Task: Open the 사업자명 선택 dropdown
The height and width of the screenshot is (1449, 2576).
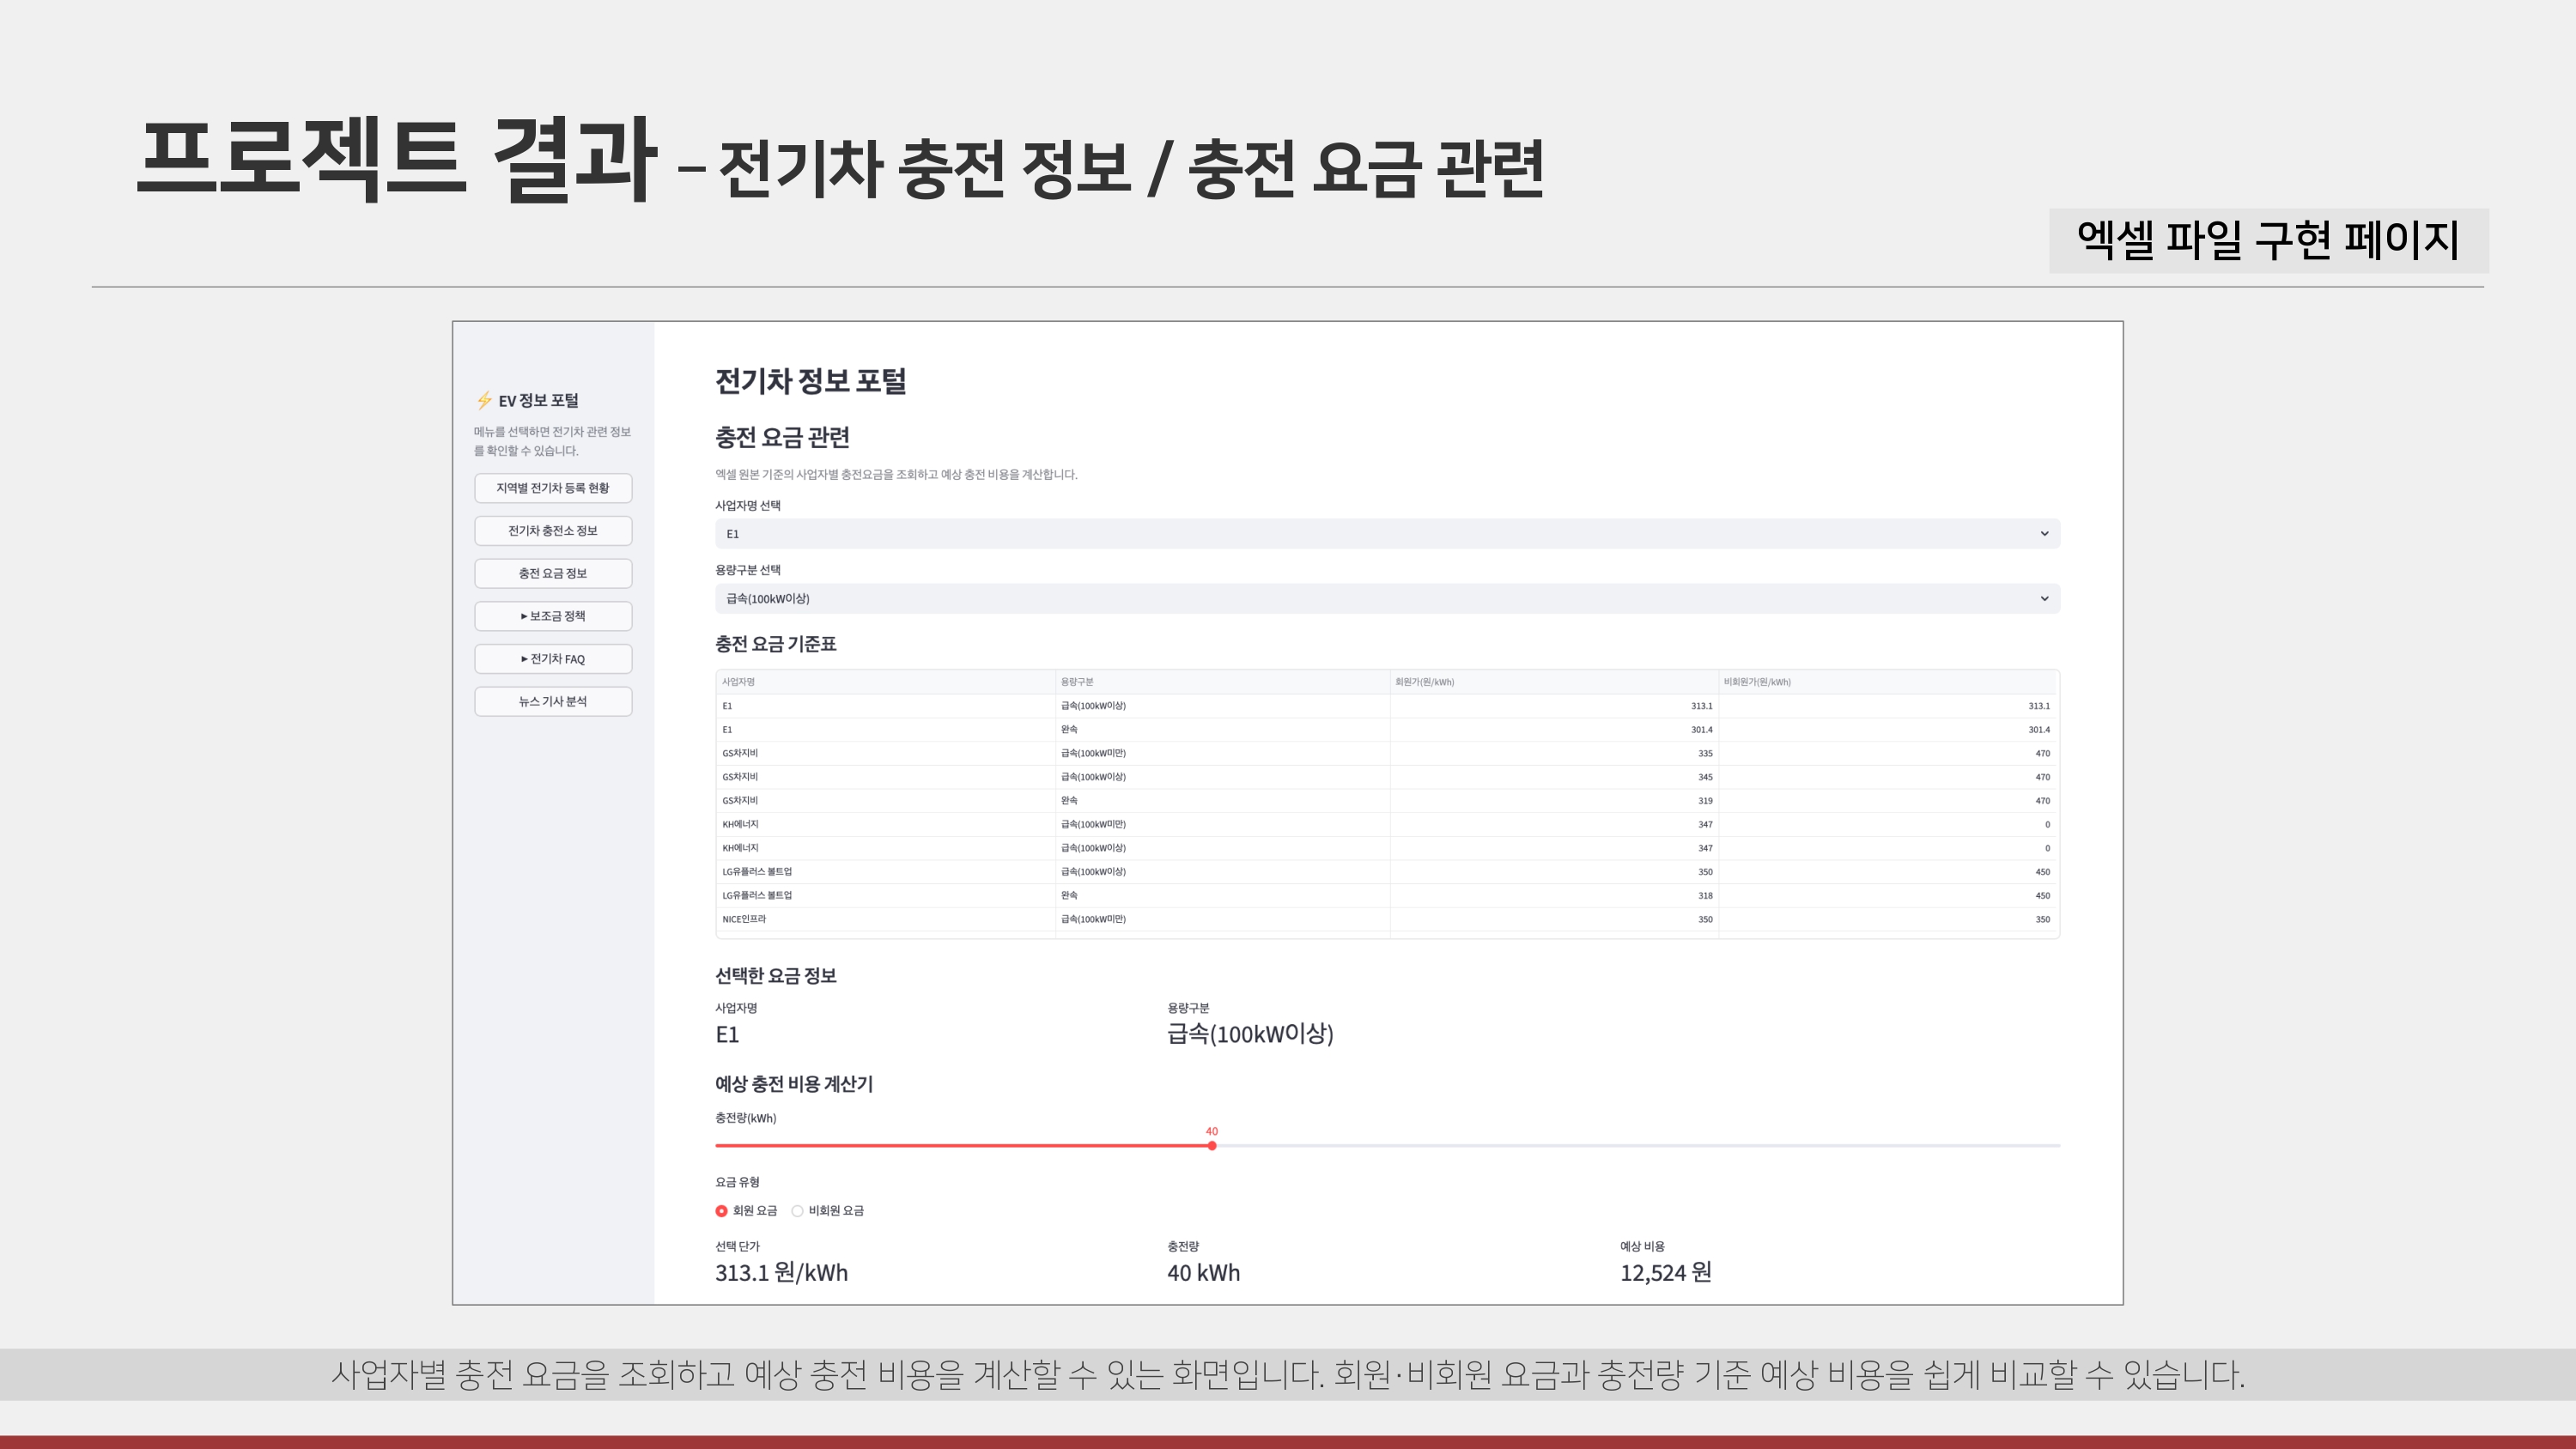Action: [1386, 534]
